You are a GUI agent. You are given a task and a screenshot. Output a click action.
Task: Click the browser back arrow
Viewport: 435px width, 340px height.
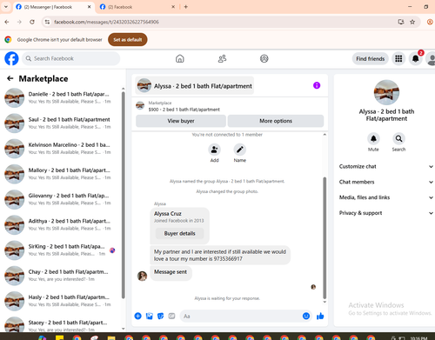pos(7,22)
